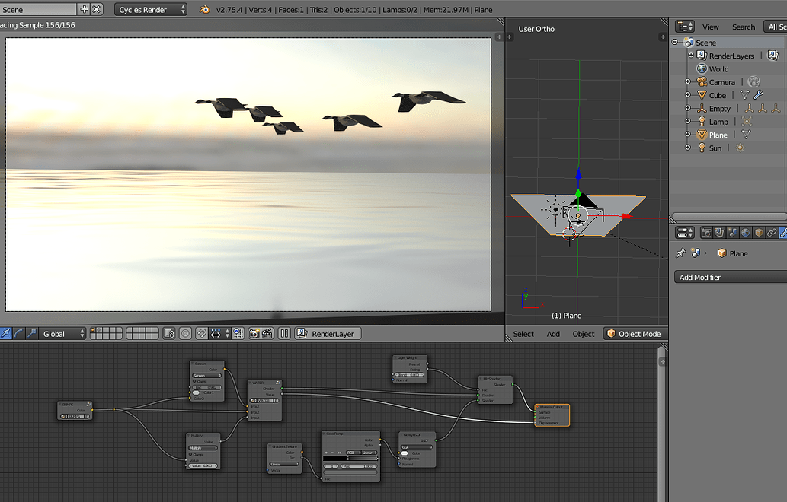The image size is (787, 502).
Task: Open the Add Modifier dropdown
Action: pos(731,277)
